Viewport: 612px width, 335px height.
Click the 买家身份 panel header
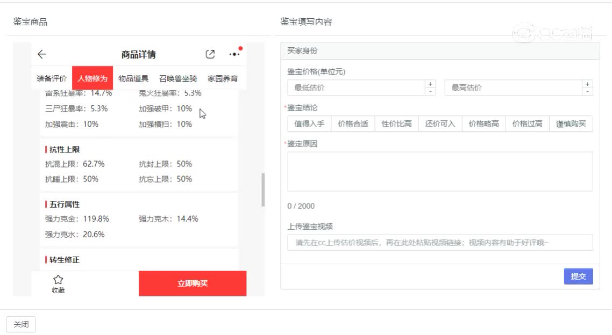[x=440, y=50]
